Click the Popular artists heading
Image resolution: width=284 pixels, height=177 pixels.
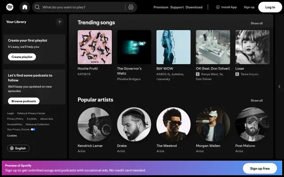(95, 100)
